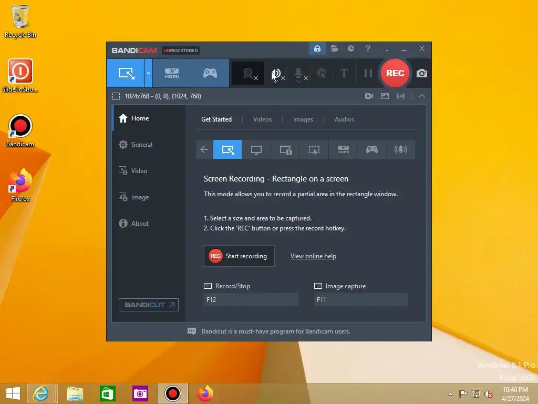Take a screenshot with the camera icon
This screenshot has width=538, height=404.
tap(422, 73)
